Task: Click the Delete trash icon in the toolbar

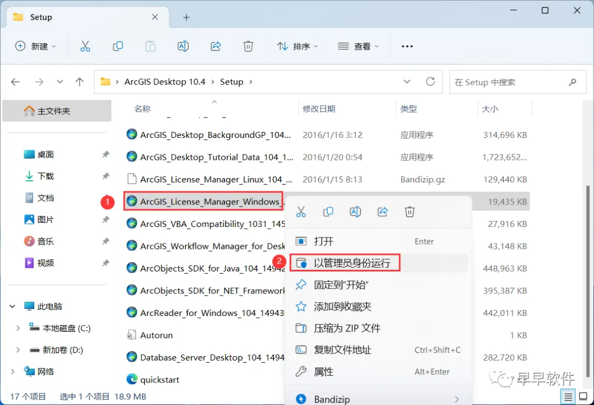Action: [248, 46]
